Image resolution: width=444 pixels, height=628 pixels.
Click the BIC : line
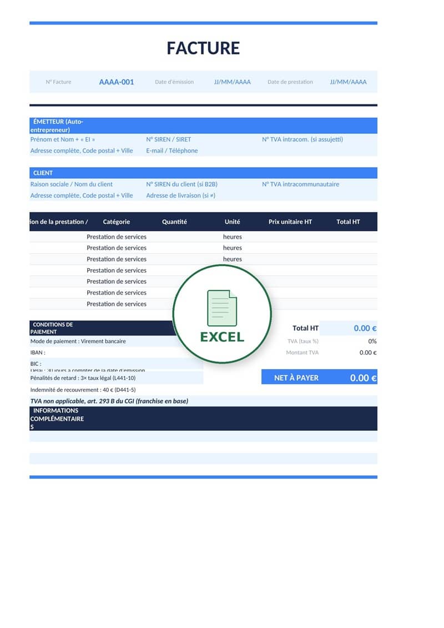pos(36,364)
